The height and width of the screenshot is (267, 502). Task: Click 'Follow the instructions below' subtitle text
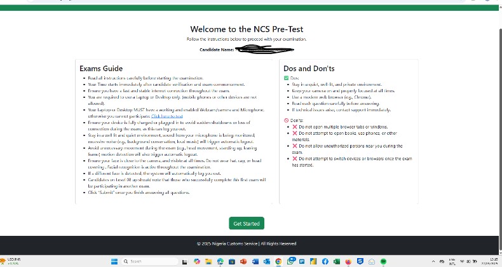[x=247, y=39]
